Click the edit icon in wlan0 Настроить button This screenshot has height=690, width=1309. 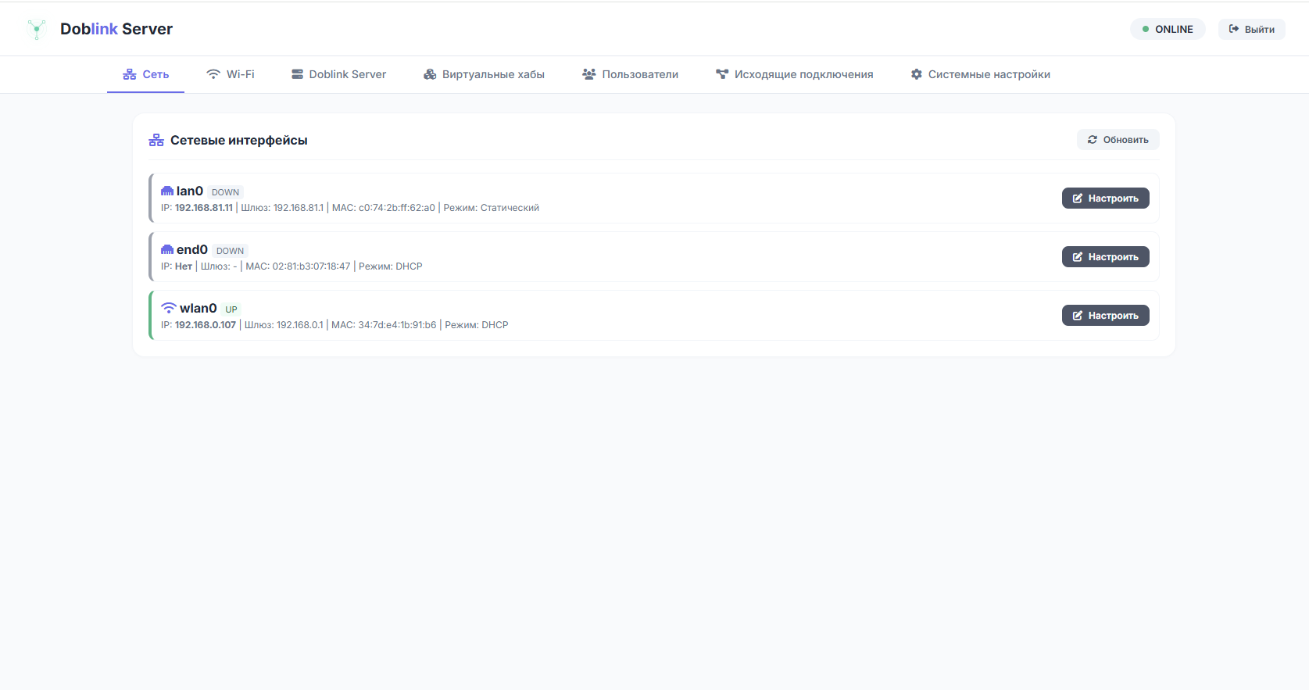click(1078, 316)
